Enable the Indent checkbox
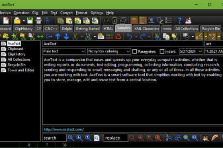Image resolution: width=223 pixels, height=148 pixels. [x=162, y=51]
